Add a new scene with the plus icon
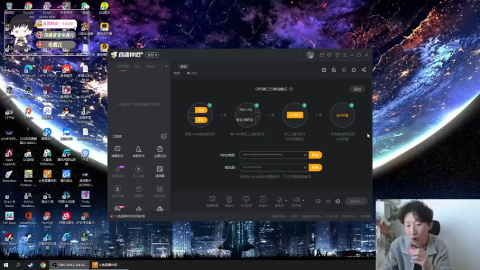The width and height of the screenshot is (480, 270). 166,66
